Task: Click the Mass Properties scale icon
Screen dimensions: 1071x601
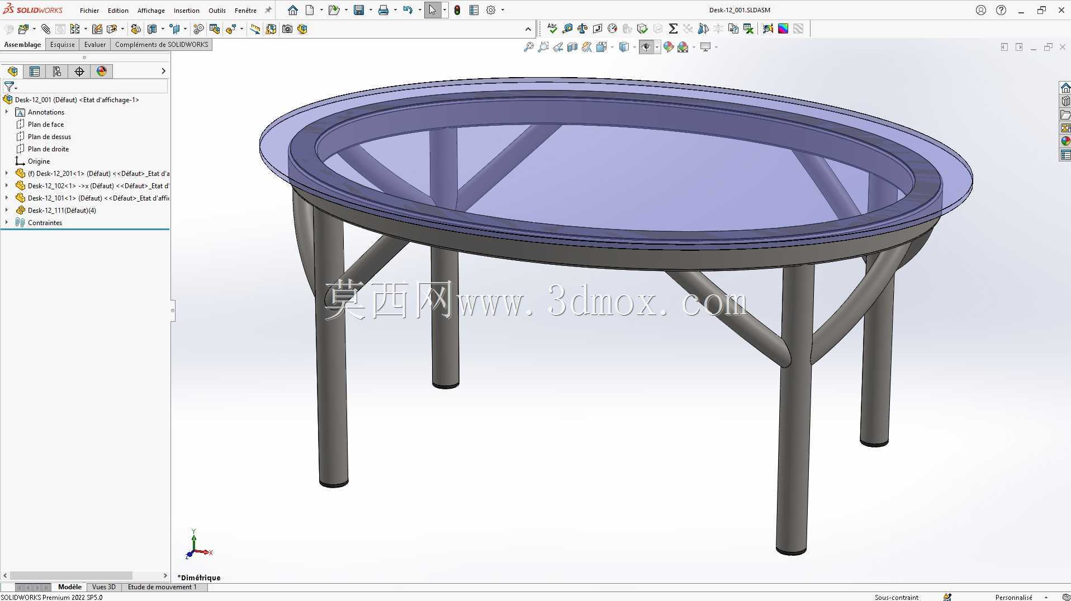Action: click(x=582, y=28)
